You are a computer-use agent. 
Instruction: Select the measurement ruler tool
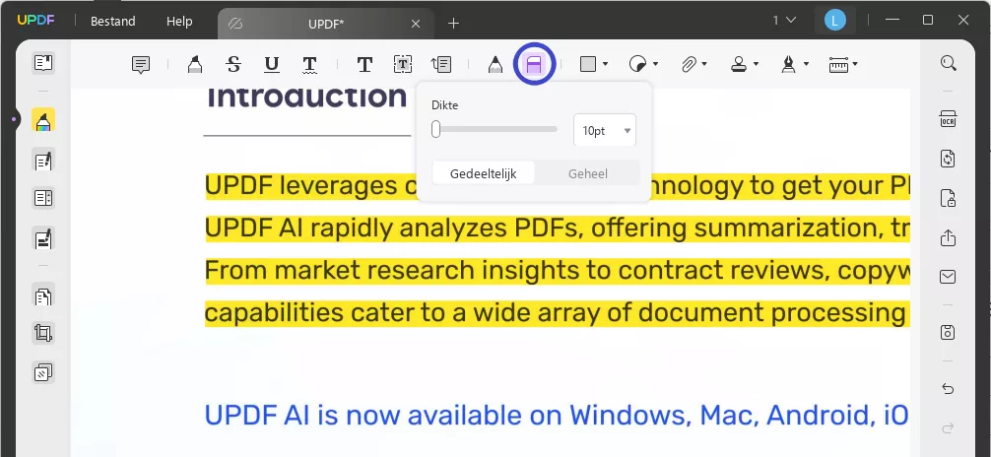838,64
